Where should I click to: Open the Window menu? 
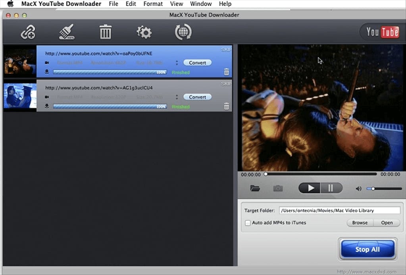pyautogui.click(x=201, y=4)
